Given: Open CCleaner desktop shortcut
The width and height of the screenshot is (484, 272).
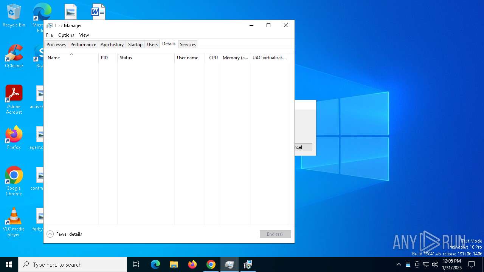Looking at the screenshot, I should point(14,56).
